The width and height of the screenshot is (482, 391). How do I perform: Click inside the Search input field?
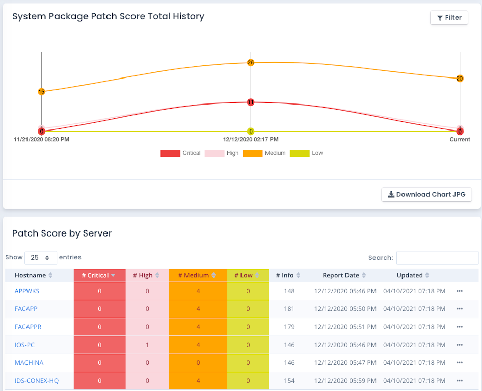(x=437, y=258)
